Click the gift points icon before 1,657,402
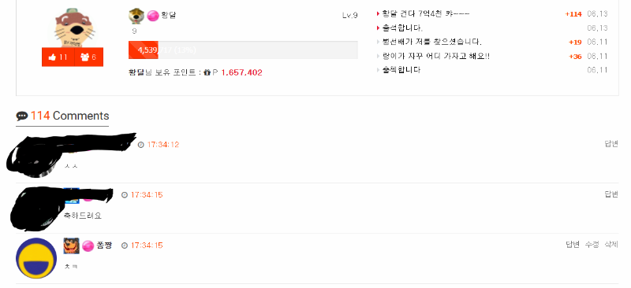Image resolution: width=631 pixels, height=288 pixels. click(x=207, y=72)
